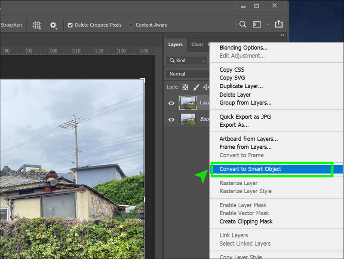Select Artboard from Layers entry

tap(249, 139)
